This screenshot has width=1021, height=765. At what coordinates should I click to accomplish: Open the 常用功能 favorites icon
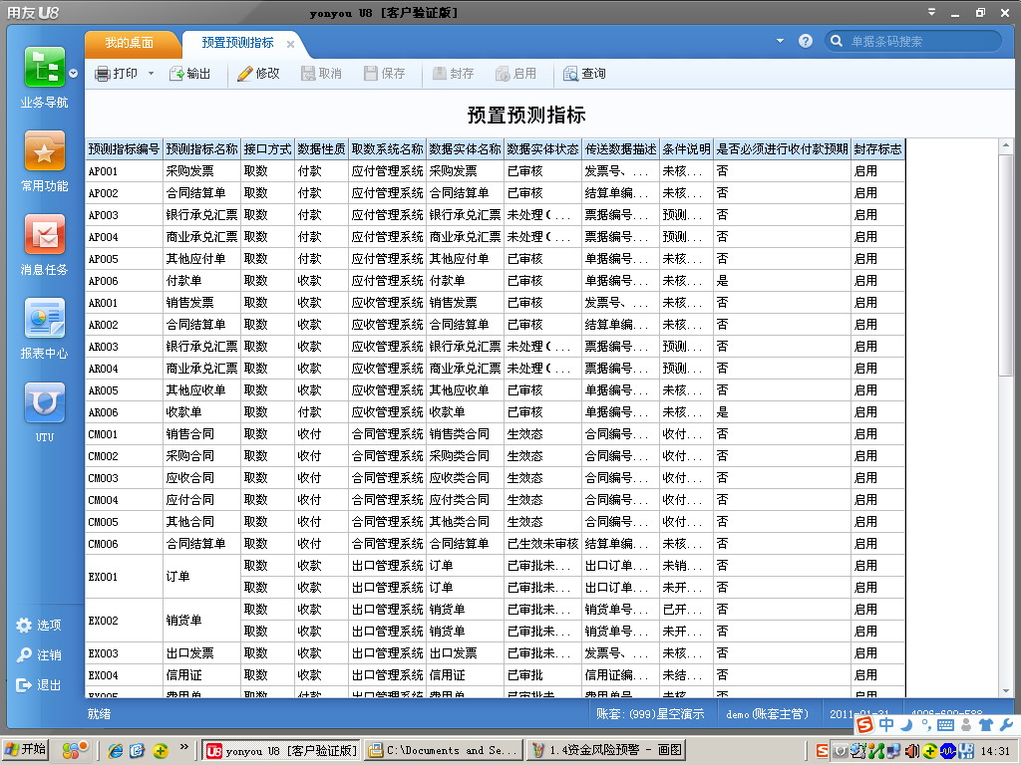pyautogui.click(x=44, y=150)
